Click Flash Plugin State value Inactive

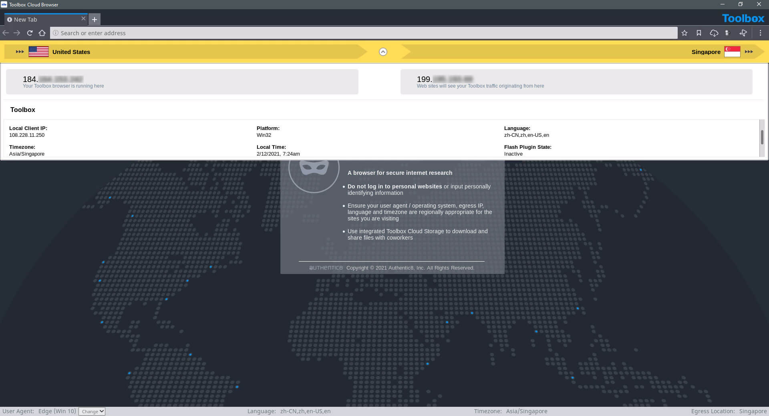pyautogui.click(x=513, y=154)
